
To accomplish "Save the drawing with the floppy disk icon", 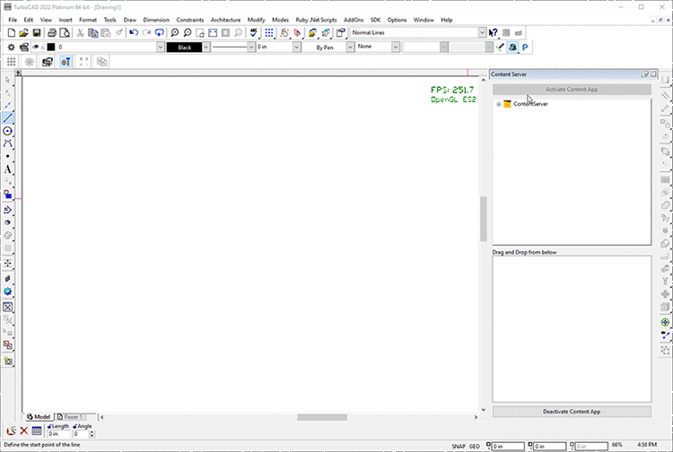I will coord(37,32).
